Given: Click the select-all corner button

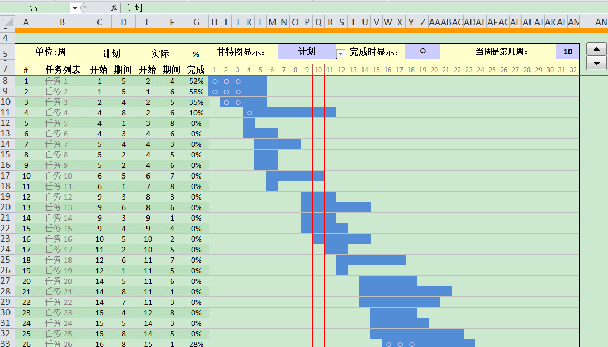Looking at the screenshot, I should coord(7,22).
